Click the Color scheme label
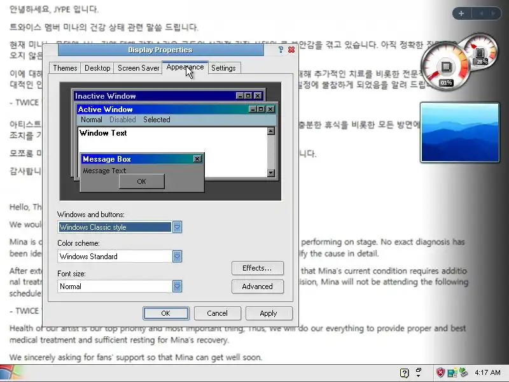 [x=78, y=243]
